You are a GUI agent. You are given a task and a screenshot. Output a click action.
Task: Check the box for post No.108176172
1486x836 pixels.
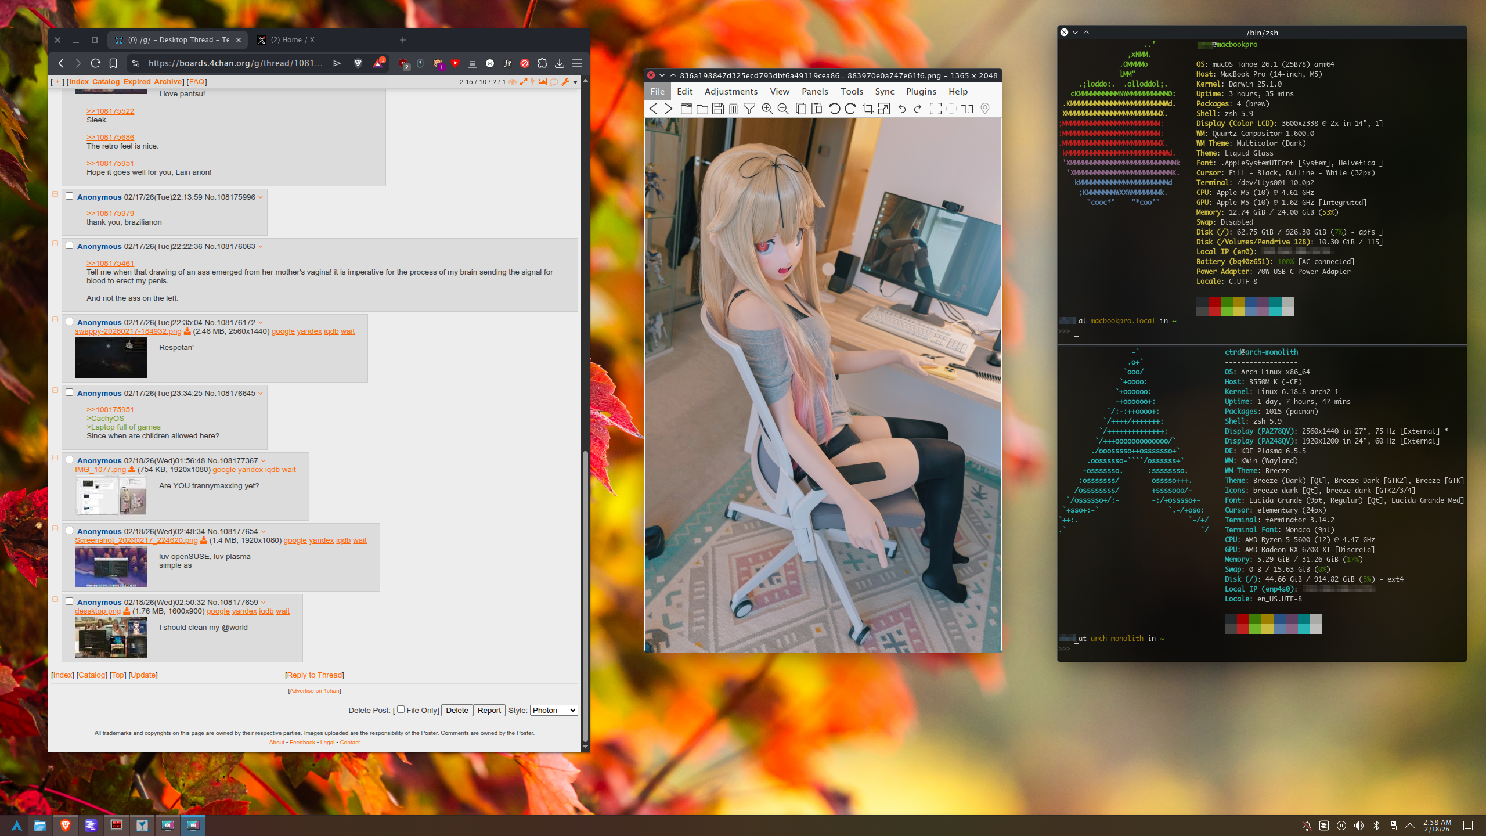(70, 322)
